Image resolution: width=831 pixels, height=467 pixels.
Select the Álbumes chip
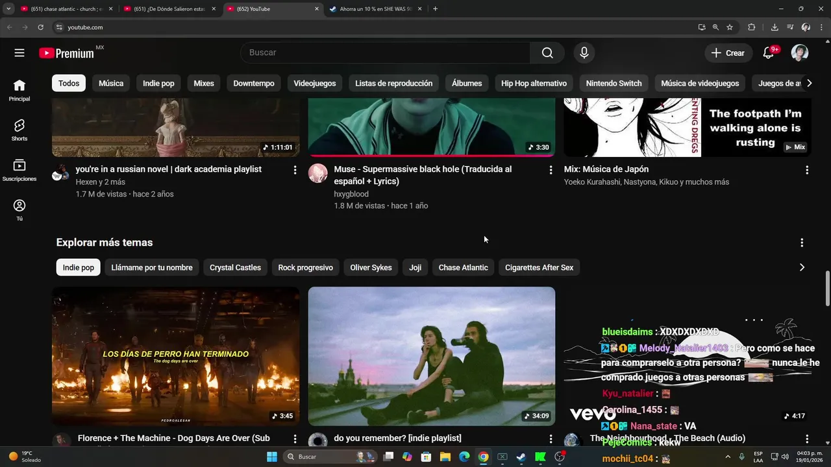pyautogui.click(x=467, y=83)
